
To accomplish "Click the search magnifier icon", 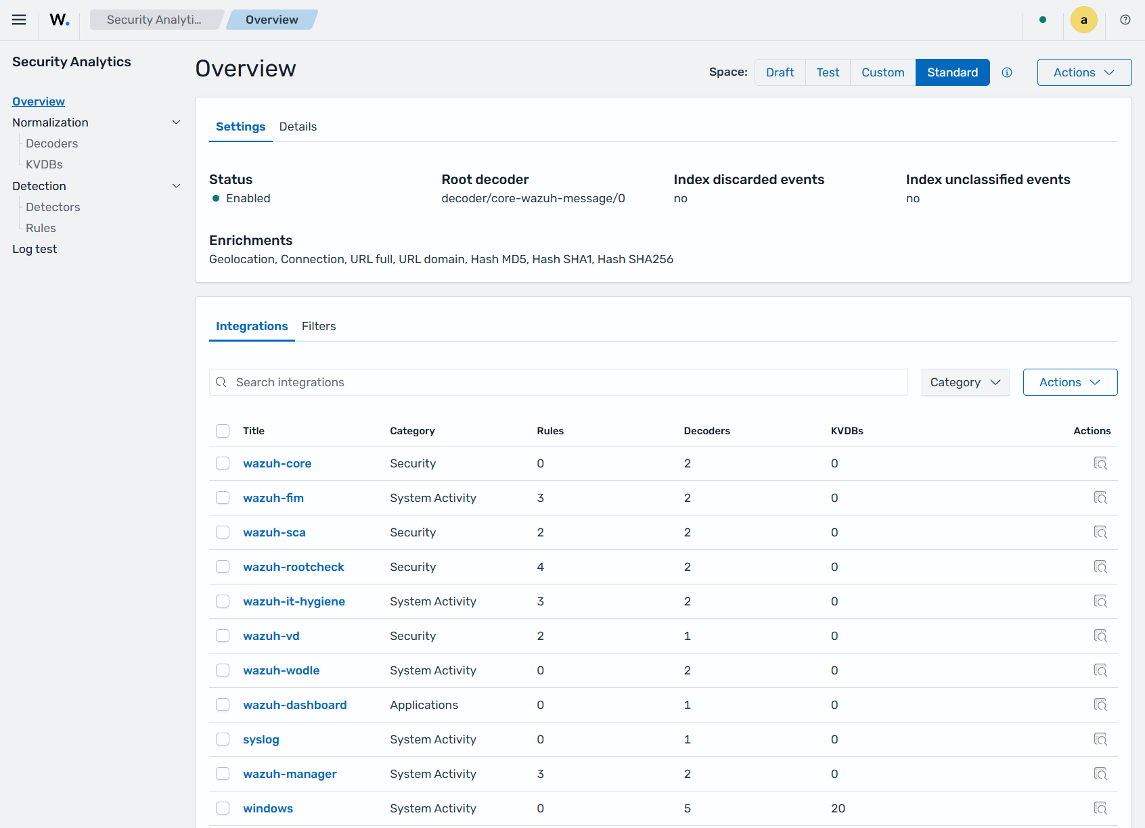I will [x=221, y=382].
